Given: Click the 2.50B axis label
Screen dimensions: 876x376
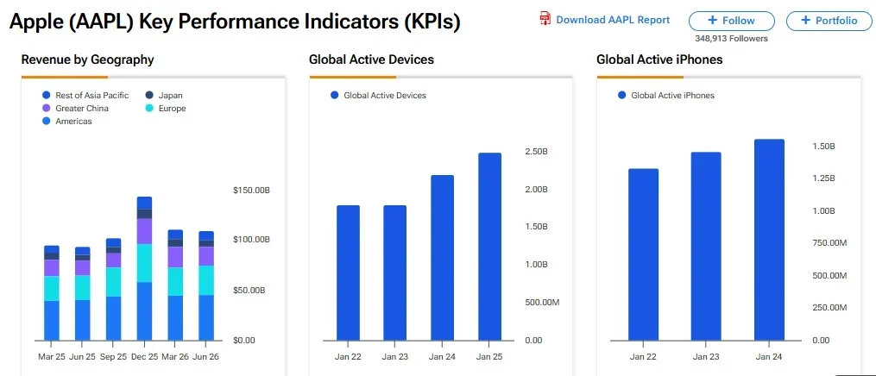Looking at the screenshot, I should (x=536, y=152).
